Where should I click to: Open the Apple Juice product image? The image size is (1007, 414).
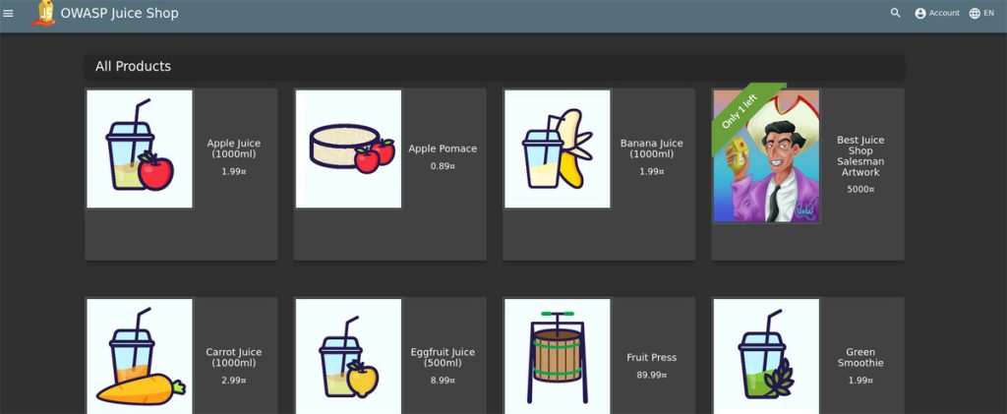[x=140, y=148]
